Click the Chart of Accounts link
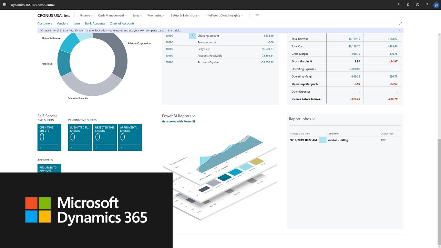 tap(122, 23)
